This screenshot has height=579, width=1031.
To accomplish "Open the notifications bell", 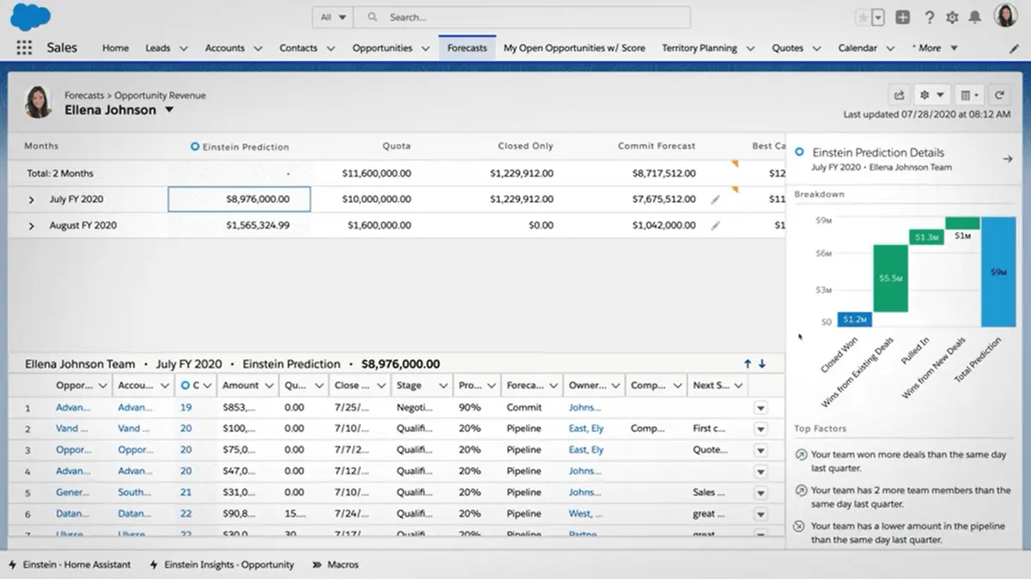I will click(975, 17).
